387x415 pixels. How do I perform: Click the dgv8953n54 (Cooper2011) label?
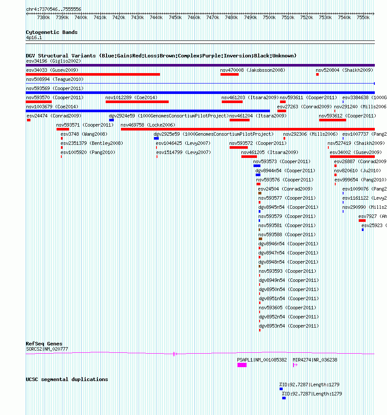(289, 326)
